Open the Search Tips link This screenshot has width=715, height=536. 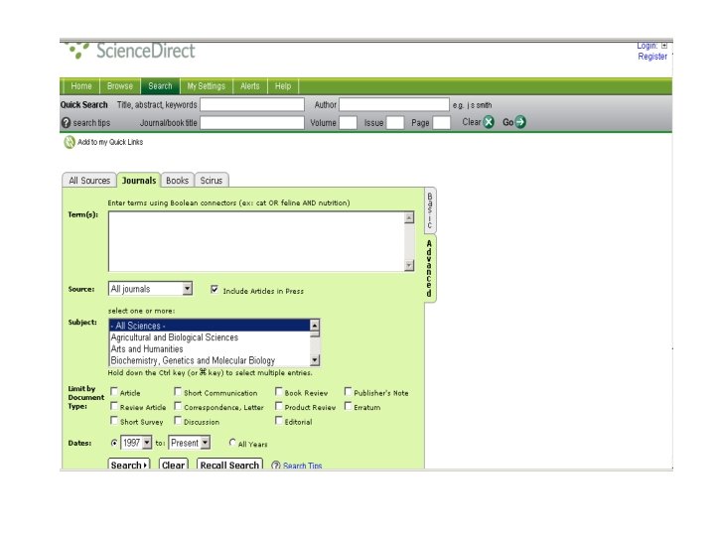(302, 466)
